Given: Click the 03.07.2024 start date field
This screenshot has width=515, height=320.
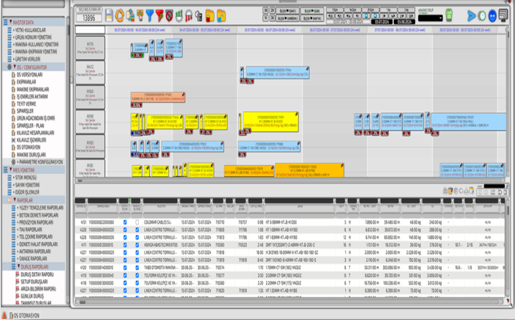Looking at the screenshot, I should click(381, 22).
